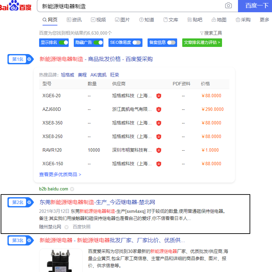Open 东莞新能源继电器制造 楚北网 result
This screenshot has height=272, width=272.
point(97,202)
